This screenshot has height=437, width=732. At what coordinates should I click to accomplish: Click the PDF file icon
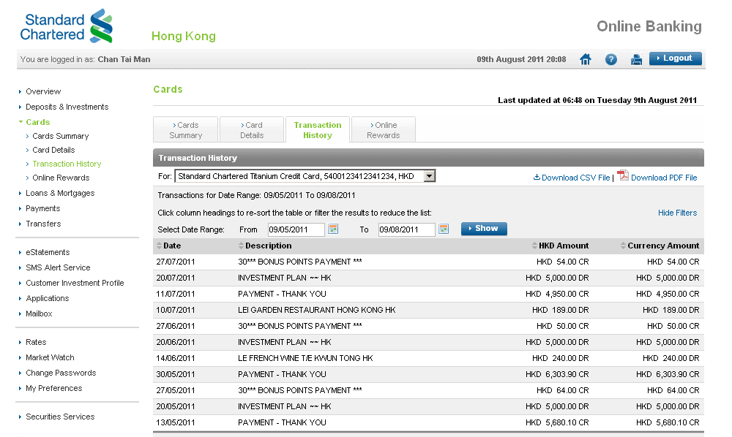coord(623,175)
